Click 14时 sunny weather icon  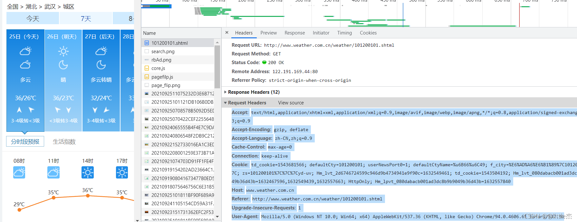(88, 172)
